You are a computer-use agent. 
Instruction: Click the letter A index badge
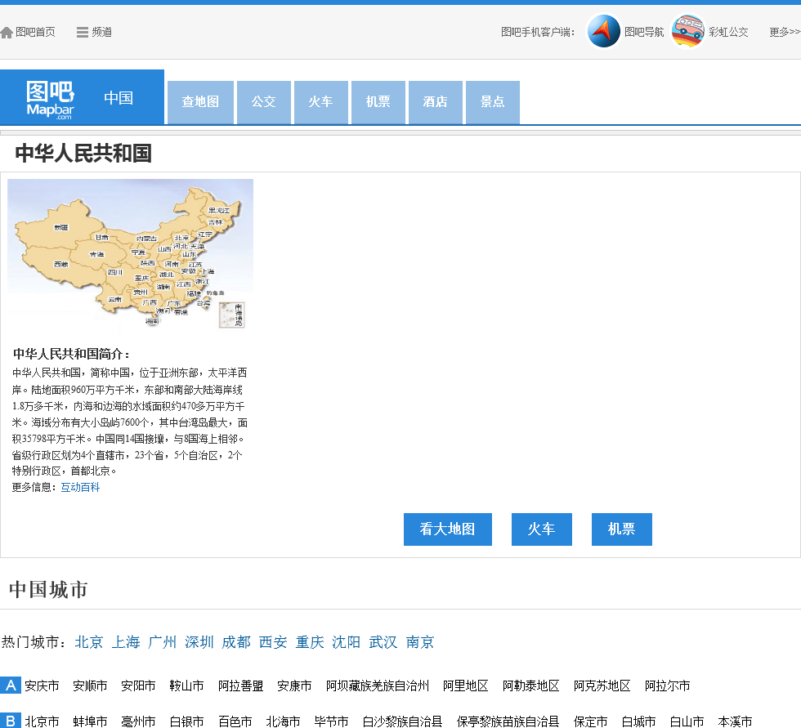10,685
